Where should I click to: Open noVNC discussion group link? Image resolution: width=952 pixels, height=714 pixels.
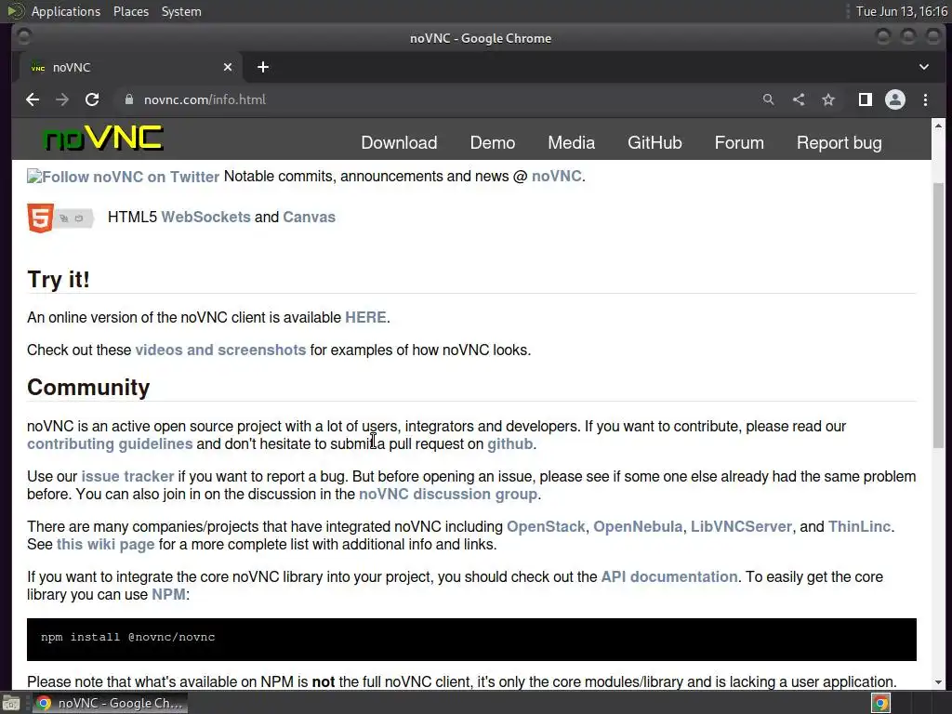tap(448, 495)
